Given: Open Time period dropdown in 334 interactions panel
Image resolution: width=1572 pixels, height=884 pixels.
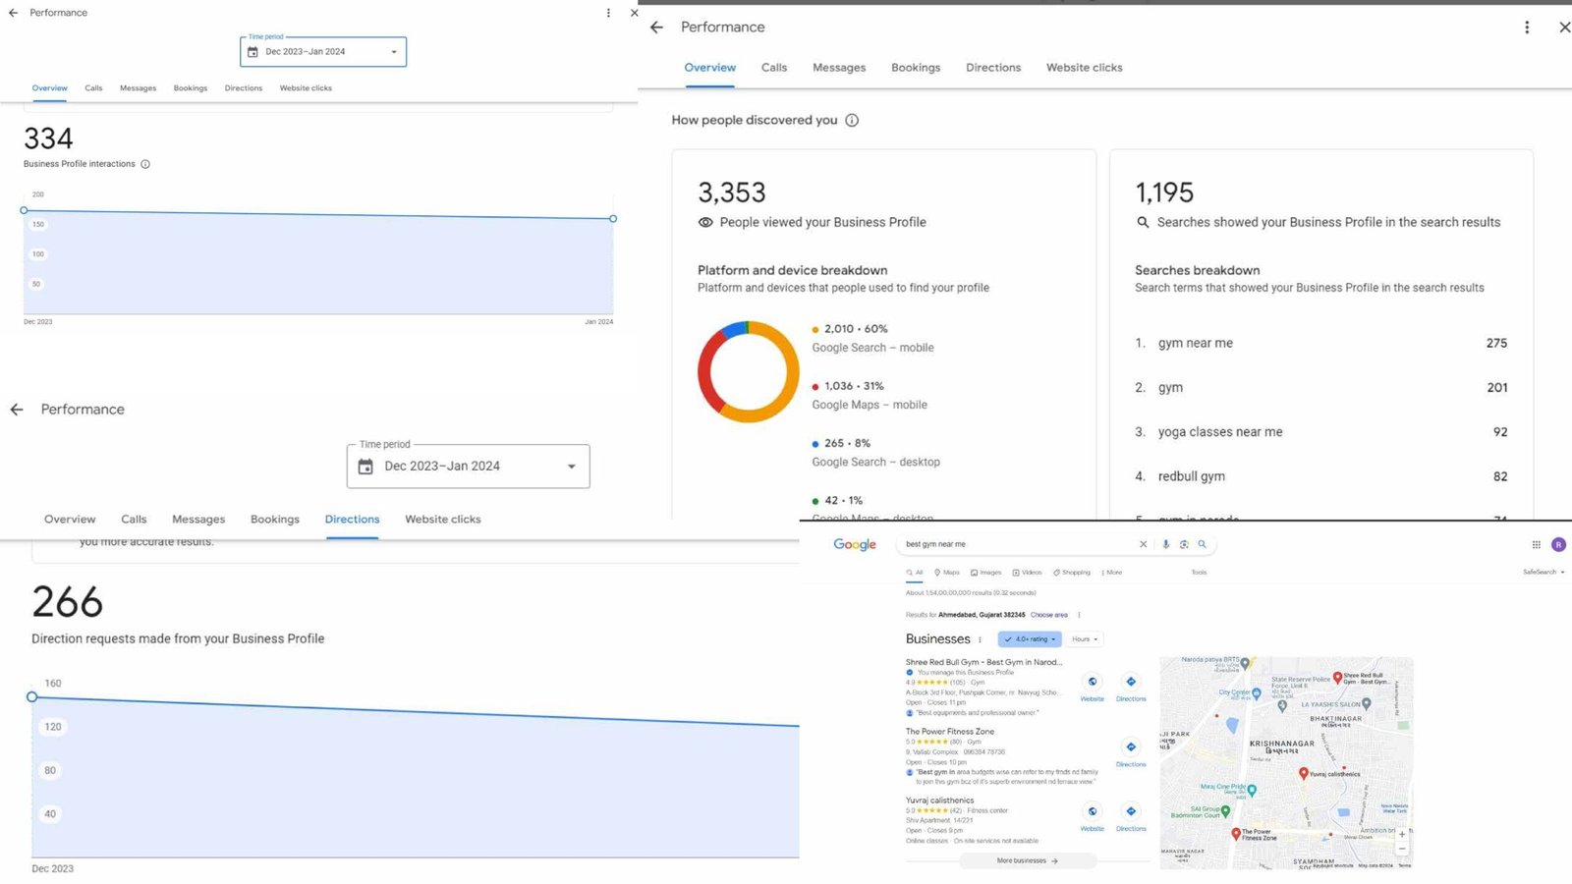Looking at the screenshot, I should coord(323,52).
